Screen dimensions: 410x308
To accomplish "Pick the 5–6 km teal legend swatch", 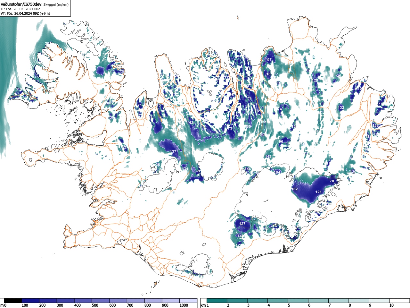I will pyautogui.click(x=299, y=301).
